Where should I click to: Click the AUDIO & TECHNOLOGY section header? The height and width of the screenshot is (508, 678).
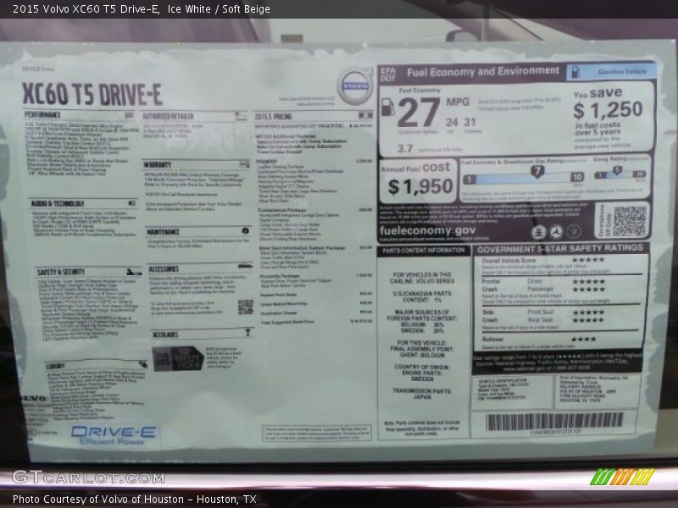point(58,203)
